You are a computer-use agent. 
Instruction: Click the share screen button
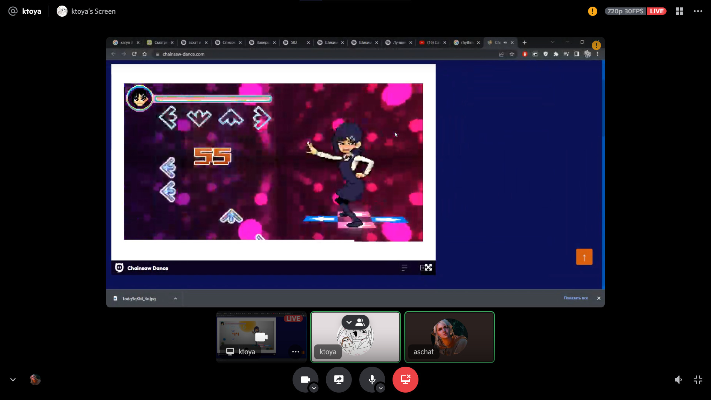click(338, 380)
